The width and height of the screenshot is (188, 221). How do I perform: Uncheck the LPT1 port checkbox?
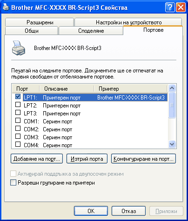click(x=18, y=96)
